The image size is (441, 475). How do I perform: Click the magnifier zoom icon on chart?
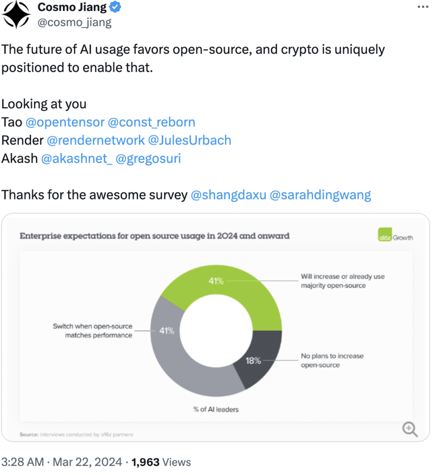pos(410,429)
